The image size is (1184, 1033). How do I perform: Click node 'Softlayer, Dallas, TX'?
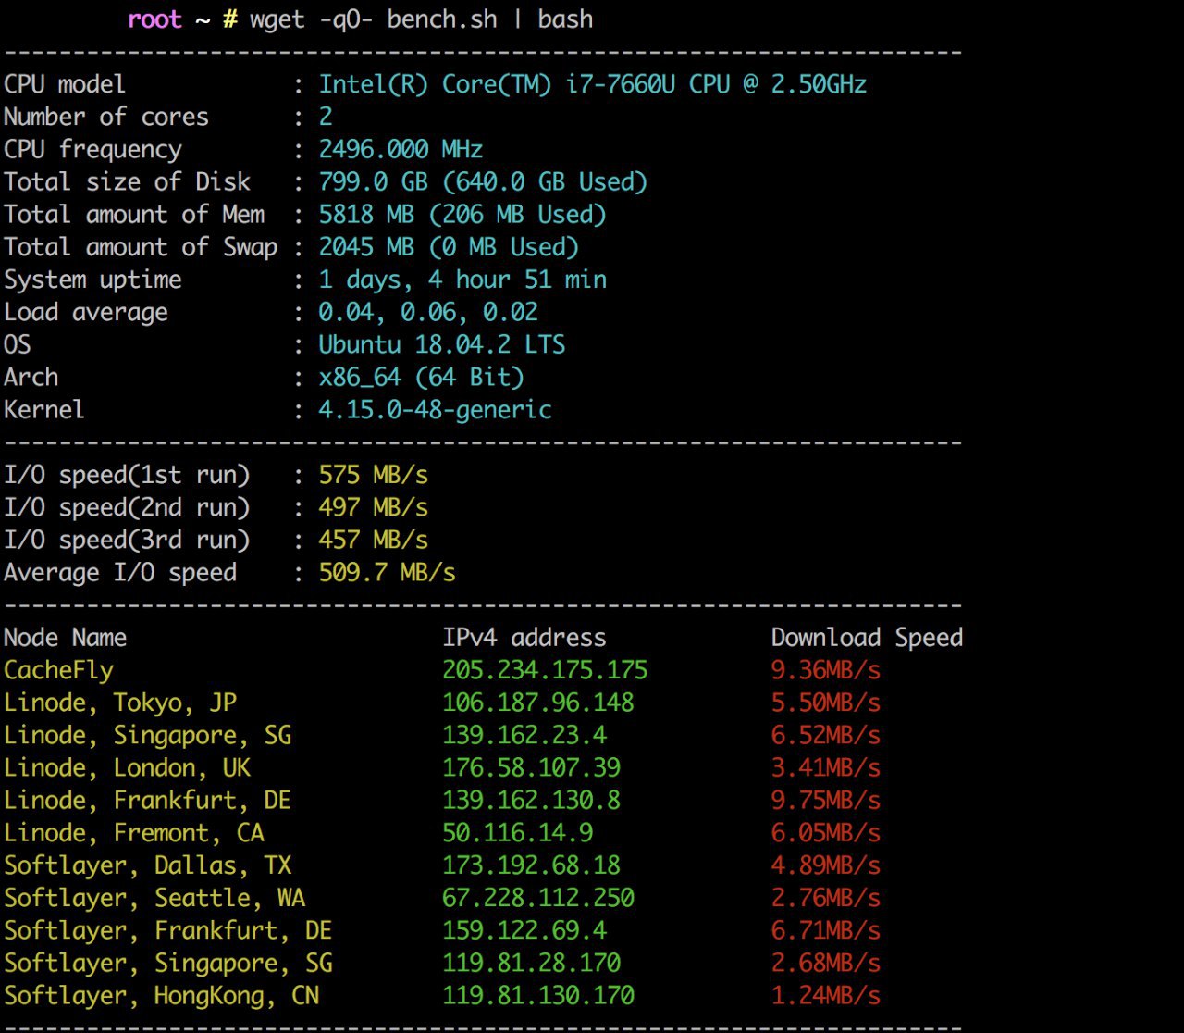click(147, 865)
